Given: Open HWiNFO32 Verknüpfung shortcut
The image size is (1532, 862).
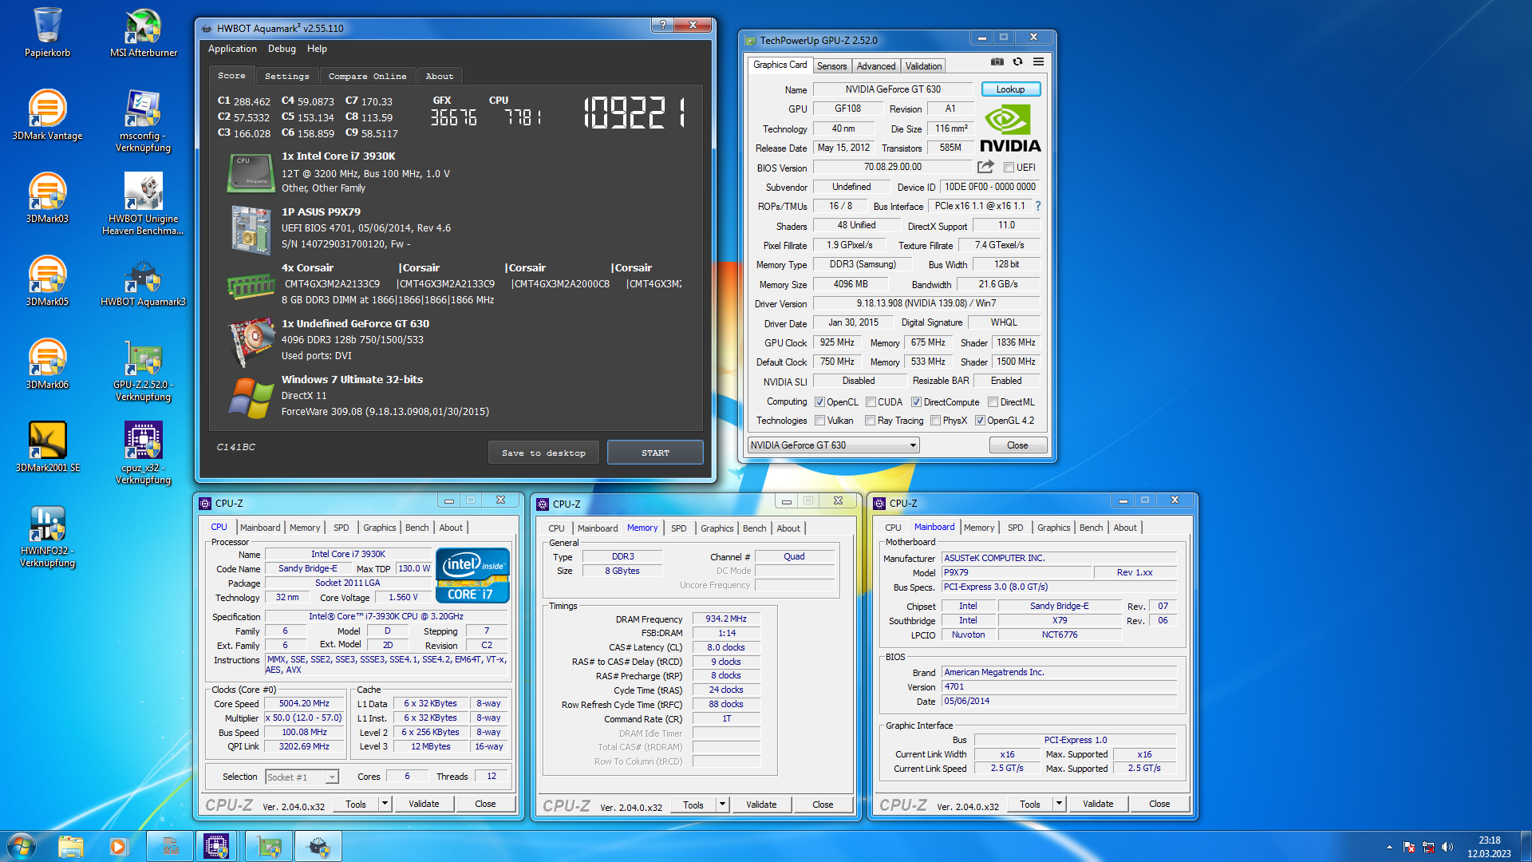Looking at the screenshot, I should 47,535.
